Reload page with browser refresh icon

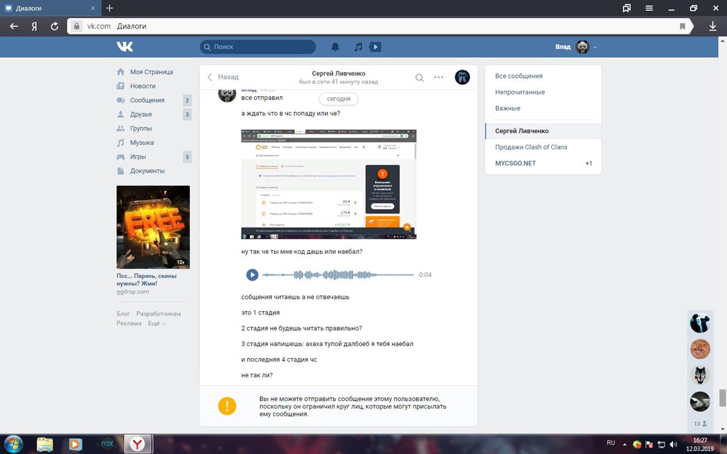[55, 26]
